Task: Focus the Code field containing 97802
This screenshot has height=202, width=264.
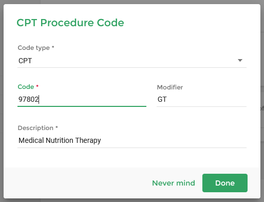Action: click(82, 99)
